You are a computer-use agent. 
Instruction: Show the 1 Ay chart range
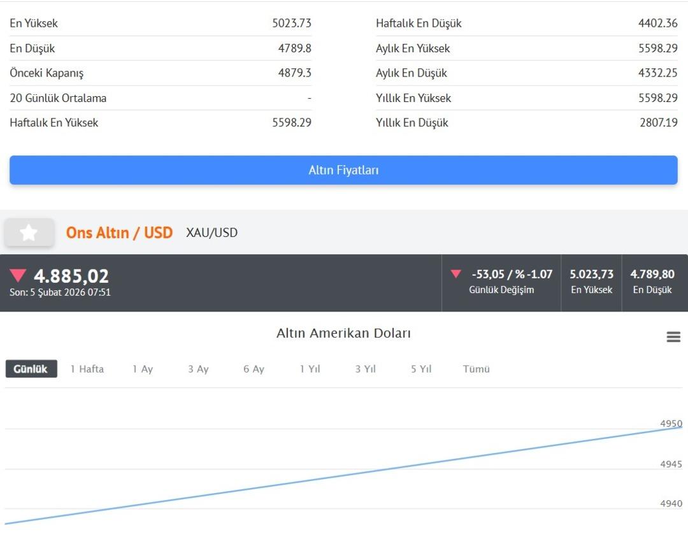click(x=143, y=369)
